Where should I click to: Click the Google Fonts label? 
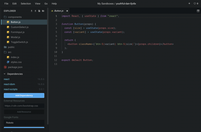tap(11, 117)
